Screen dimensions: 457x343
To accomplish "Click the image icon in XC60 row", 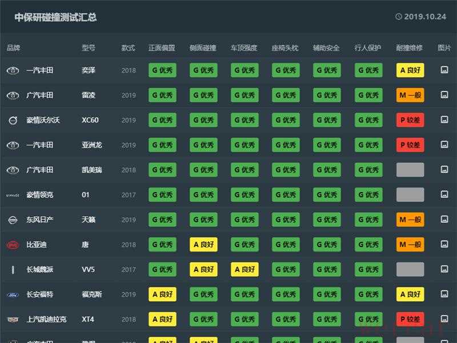I will tap(444, 120).
